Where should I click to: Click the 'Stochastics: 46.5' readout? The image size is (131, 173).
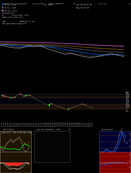coord(8,13)
